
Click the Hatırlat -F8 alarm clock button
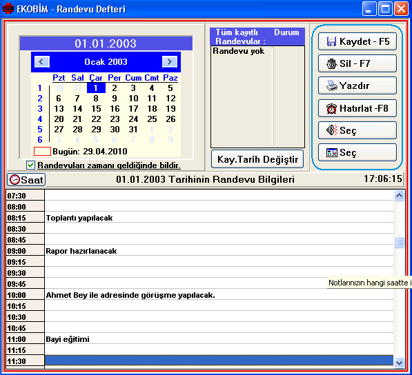(357, 108)
